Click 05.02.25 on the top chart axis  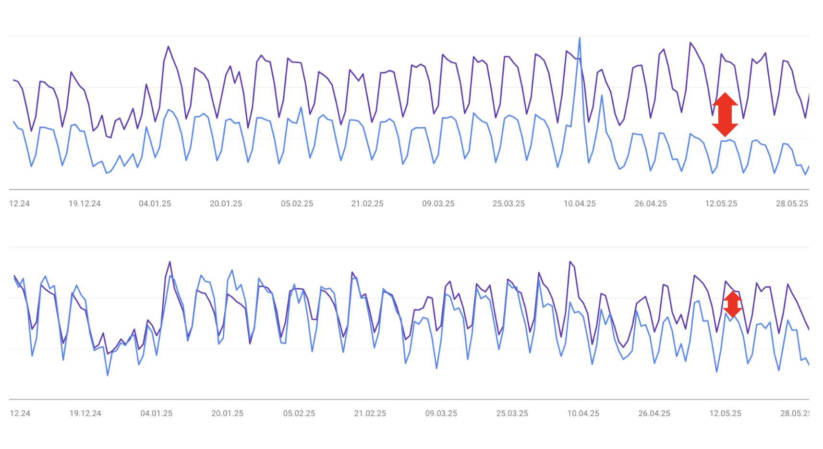point(297,203)
